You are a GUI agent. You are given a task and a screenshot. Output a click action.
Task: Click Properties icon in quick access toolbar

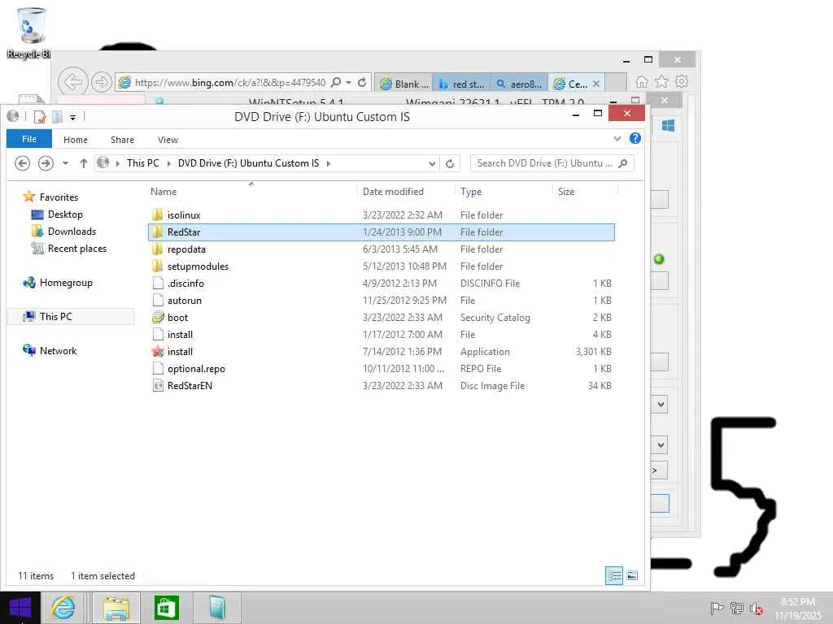click(x=39, y=116)
